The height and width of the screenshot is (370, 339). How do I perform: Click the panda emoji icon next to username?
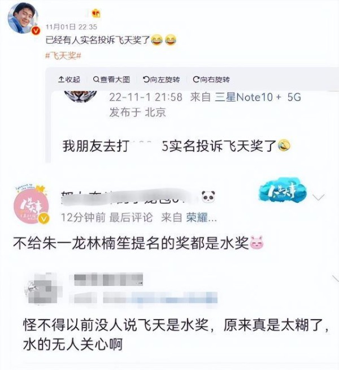point(208,197)
